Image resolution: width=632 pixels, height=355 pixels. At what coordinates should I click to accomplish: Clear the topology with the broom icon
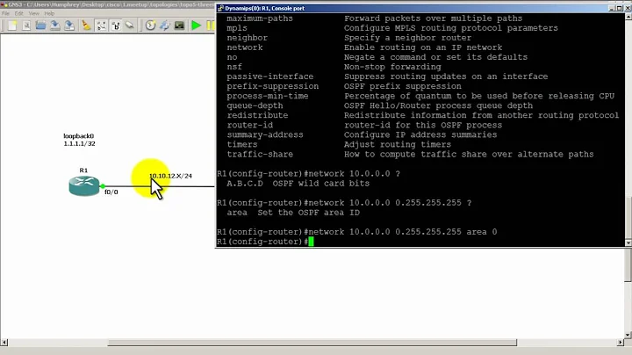click(86, 25)
